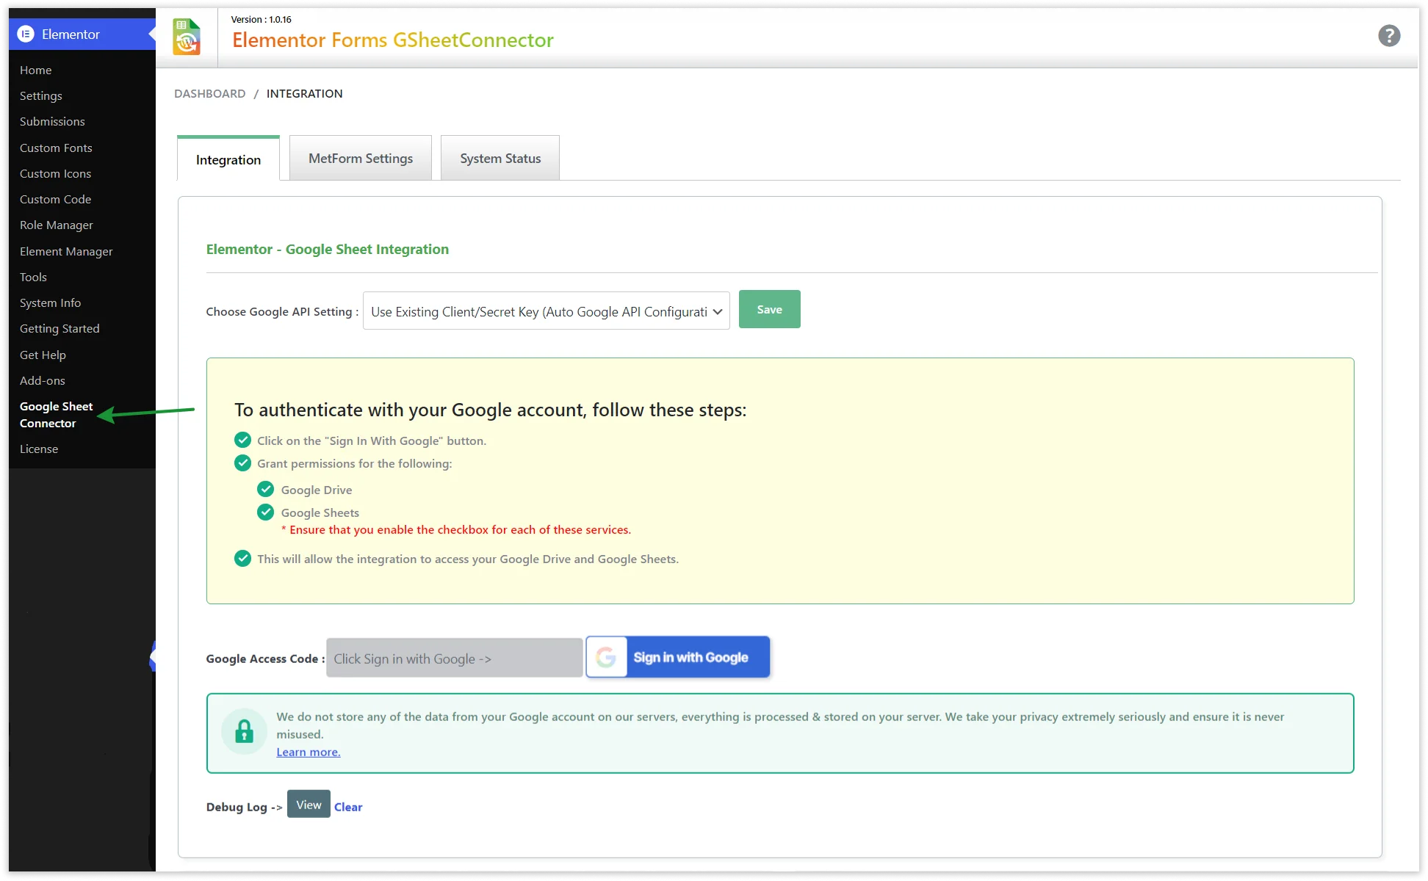Open the System Status tab
This screenshot has width=1428, height=881.
[500, 159]
